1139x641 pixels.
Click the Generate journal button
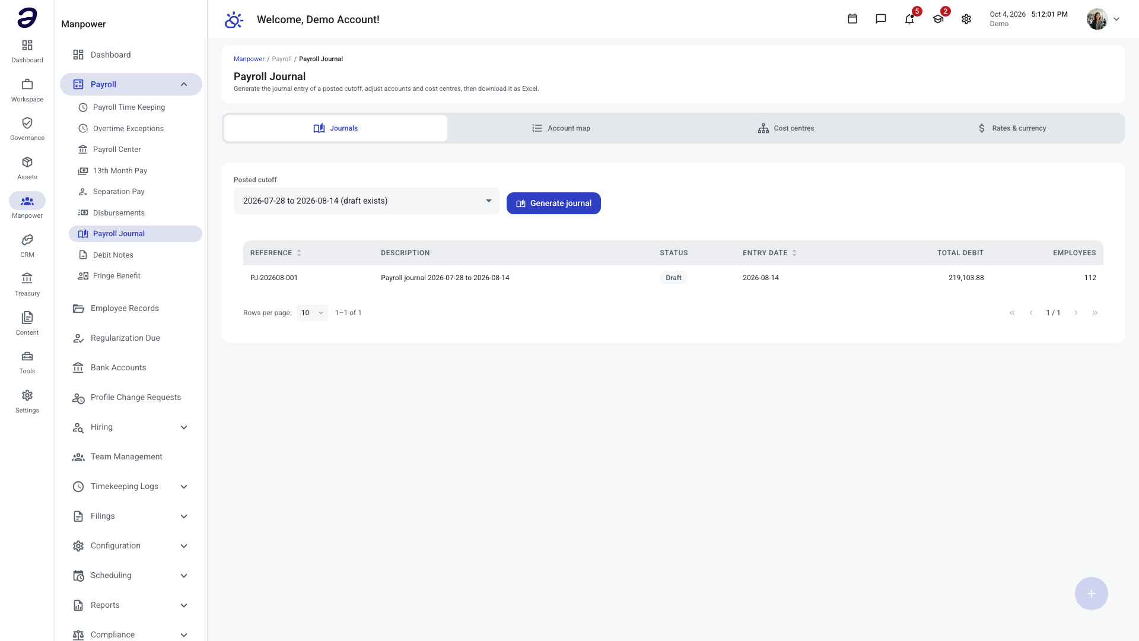click(553, 203)
